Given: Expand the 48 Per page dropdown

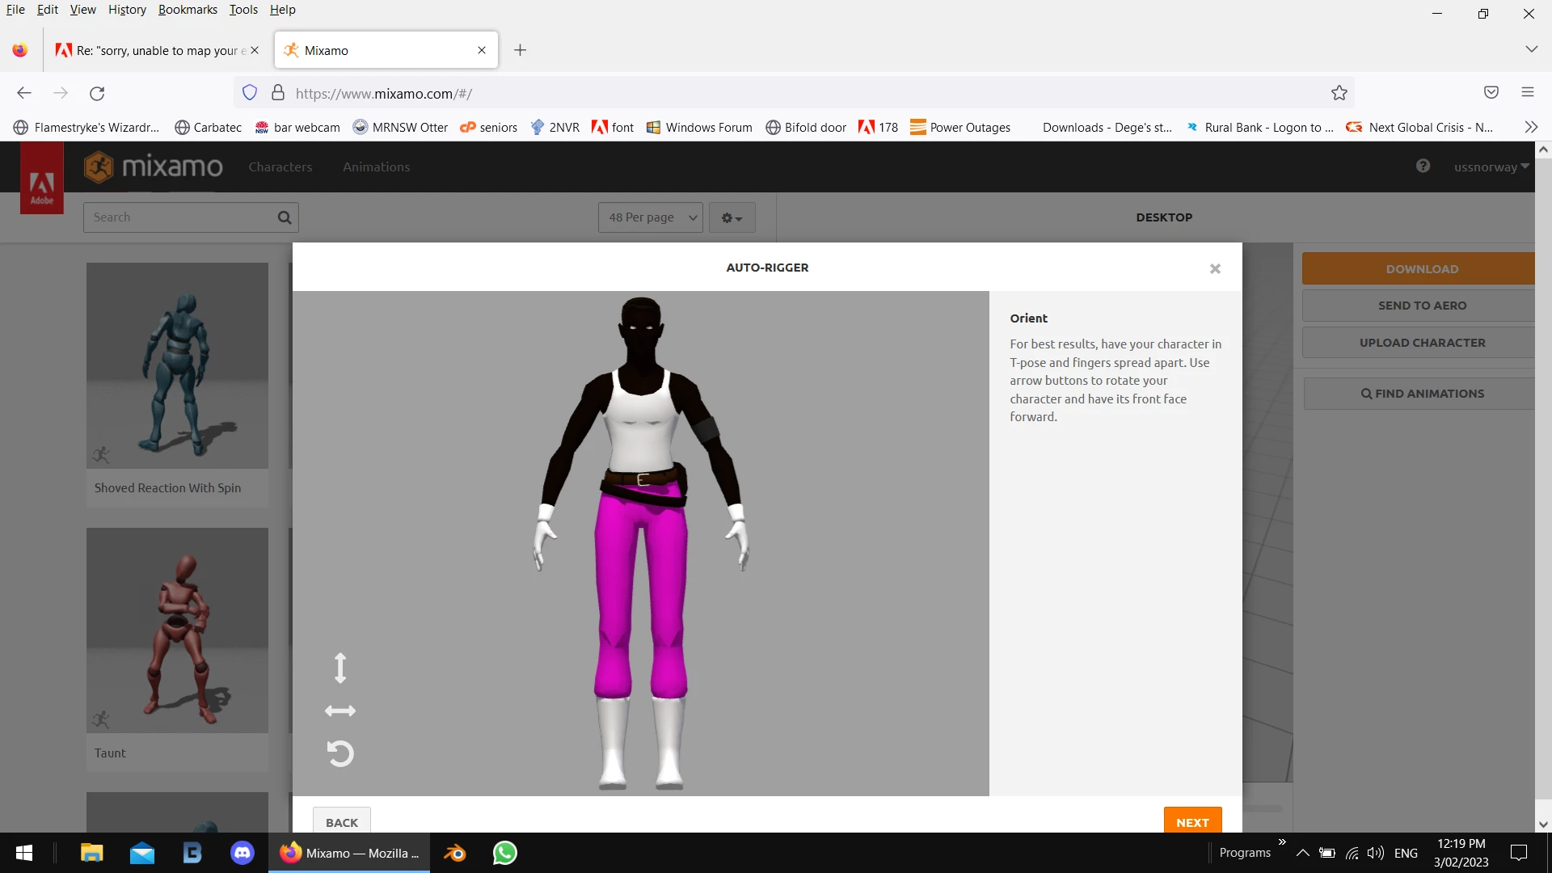Looking at the screenshot, I should tap(651, 217).
